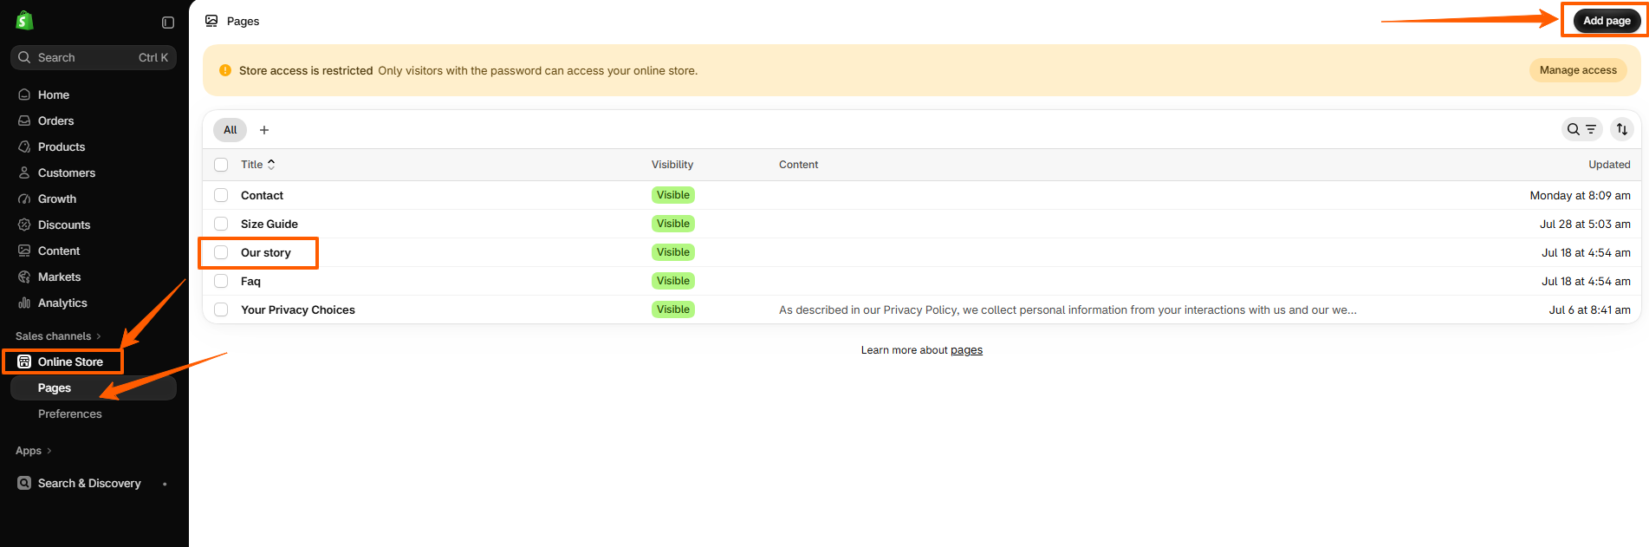Check the Our story page checkbox
This screenshot has width=1649, height=547.
221,252
